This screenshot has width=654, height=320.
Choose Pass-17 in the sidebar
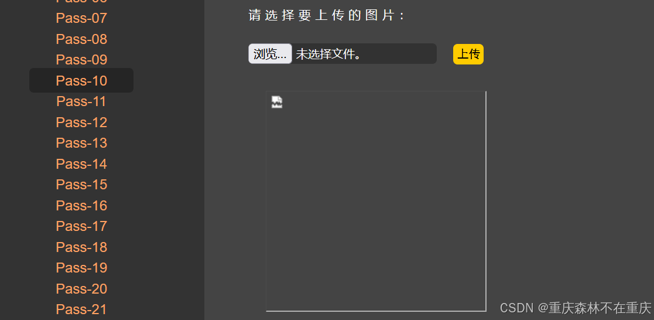(81, 226)
